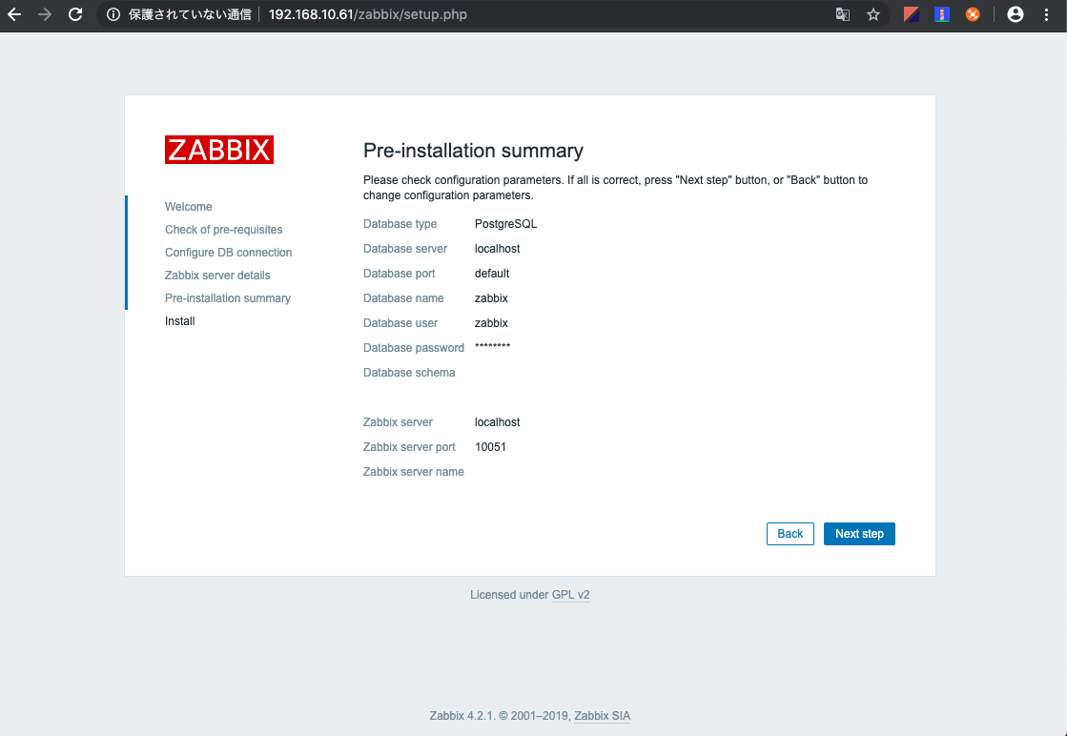Click the blue extension icon in toolbar
1067x736 pixels.
[942, 14]
